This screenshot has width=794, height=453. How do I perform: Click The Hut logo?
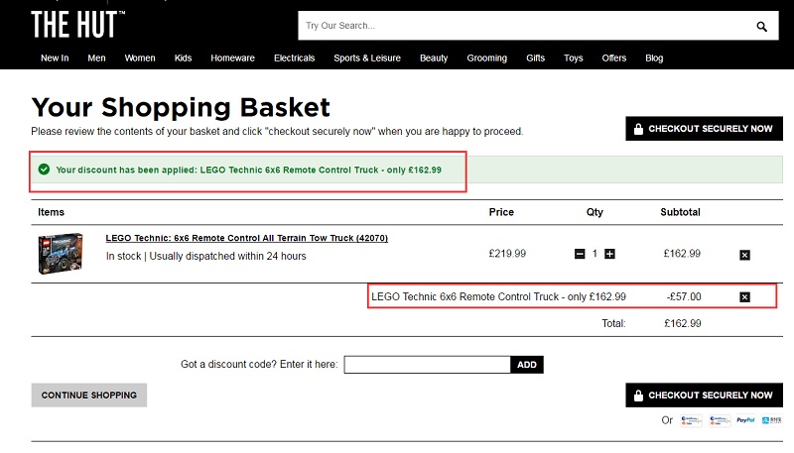(x=78, y=25)
